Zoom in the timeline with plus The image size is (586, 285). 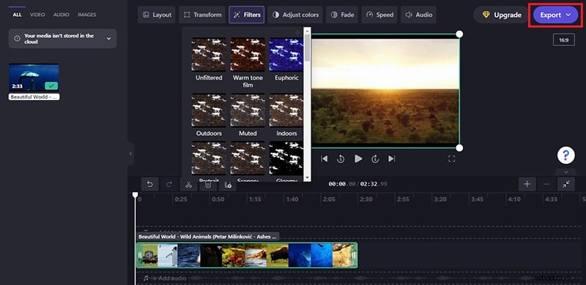(x=527, y=184)
